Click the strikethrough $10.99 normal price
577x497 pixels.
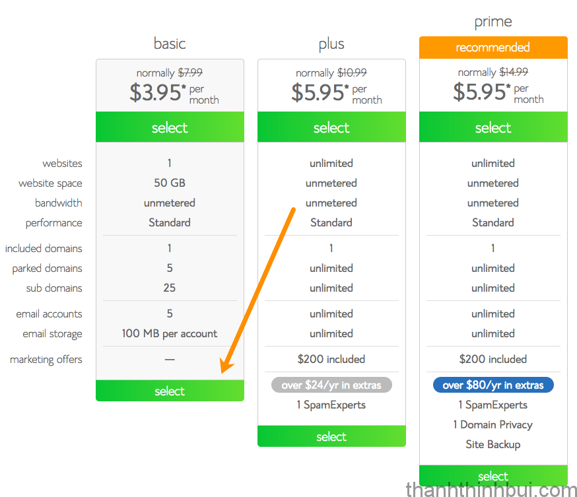tap(352, 73)
